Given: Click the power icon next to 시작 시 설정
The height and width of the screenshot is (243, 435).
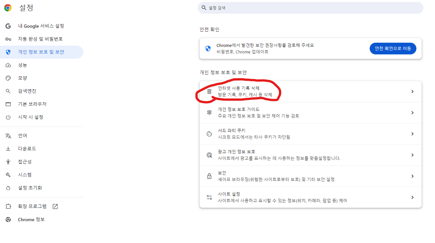Looking at the screenshot, I should 8,117.
